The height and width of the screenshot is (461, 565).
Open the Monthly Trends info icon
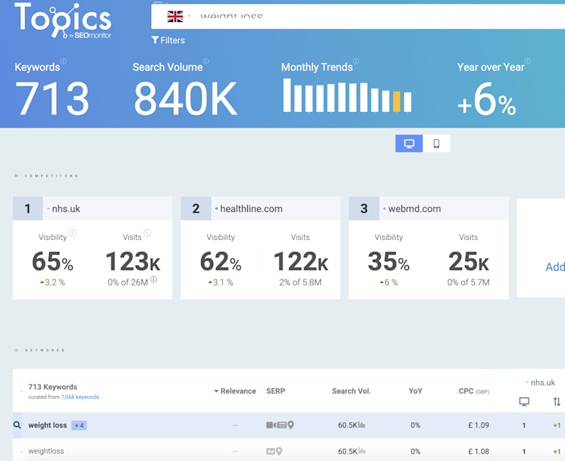pyautogui.click(x=356, y=61)
